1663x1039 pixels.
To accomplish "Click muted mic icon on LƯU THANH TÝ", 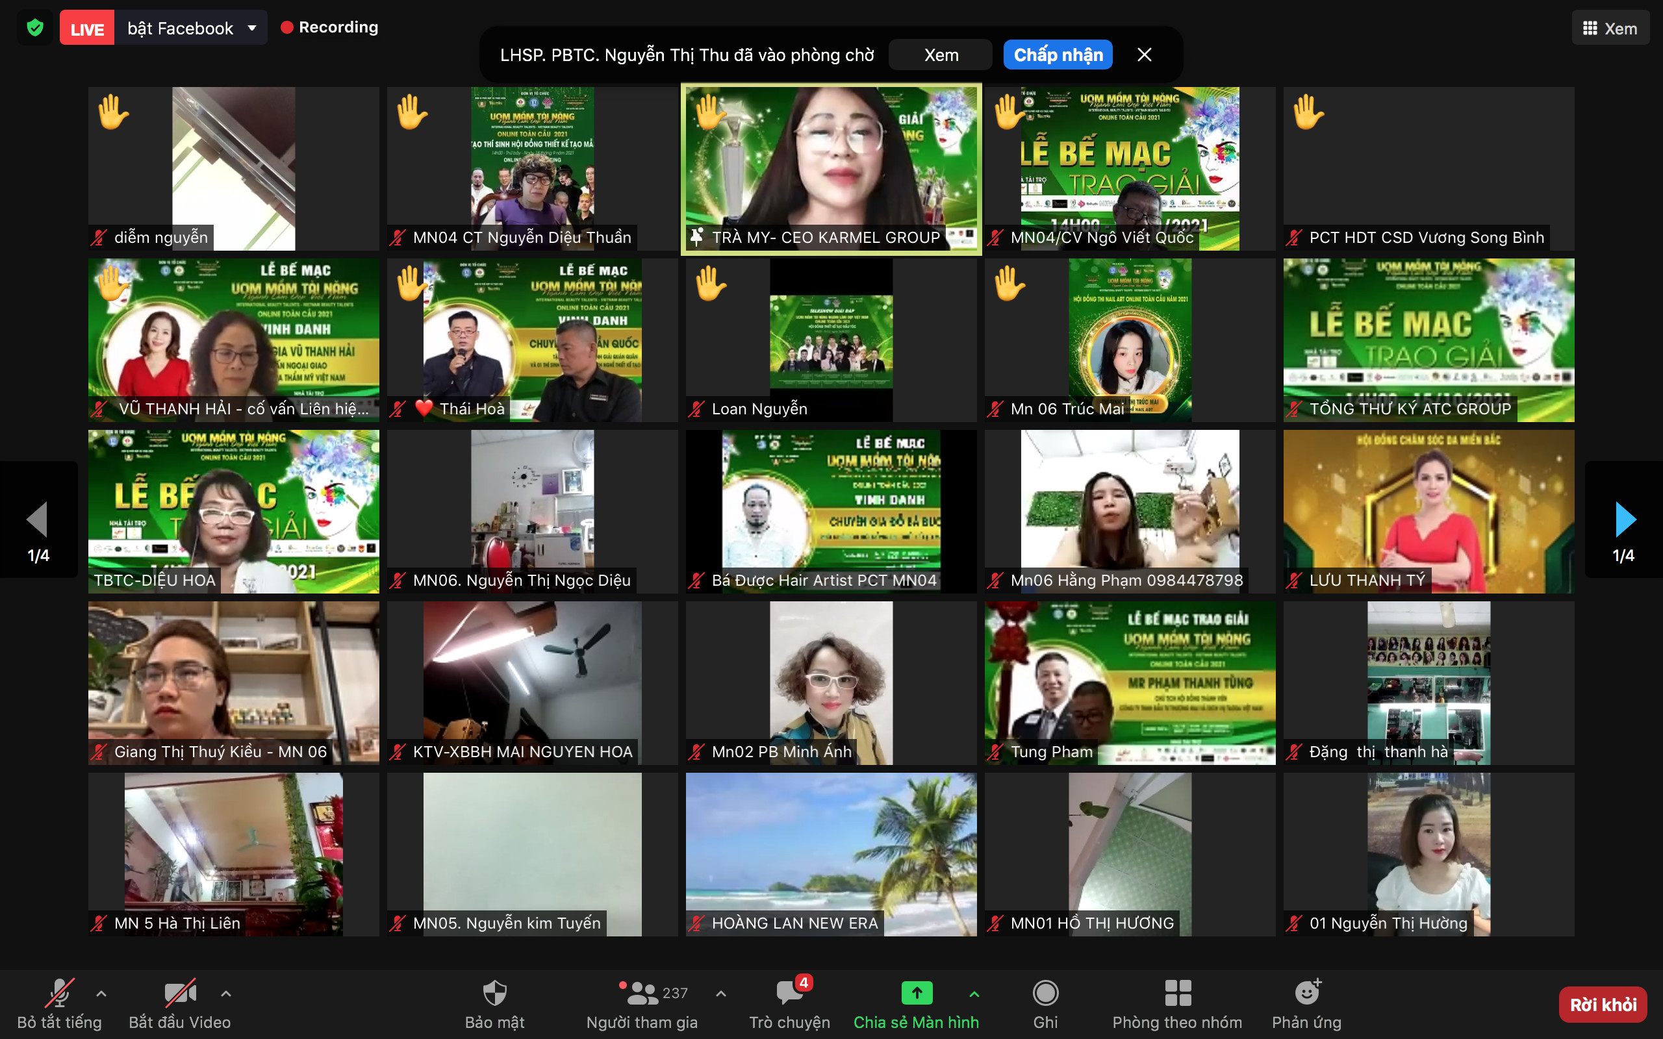I will [x=1294, y=581].
